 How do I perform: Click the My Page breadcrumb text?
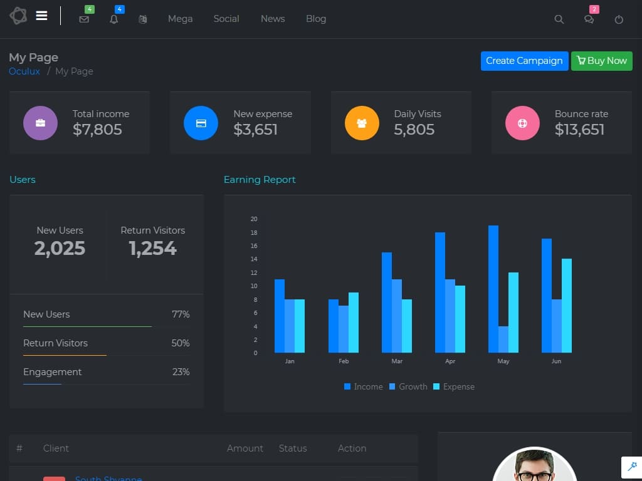pos(74,71)
